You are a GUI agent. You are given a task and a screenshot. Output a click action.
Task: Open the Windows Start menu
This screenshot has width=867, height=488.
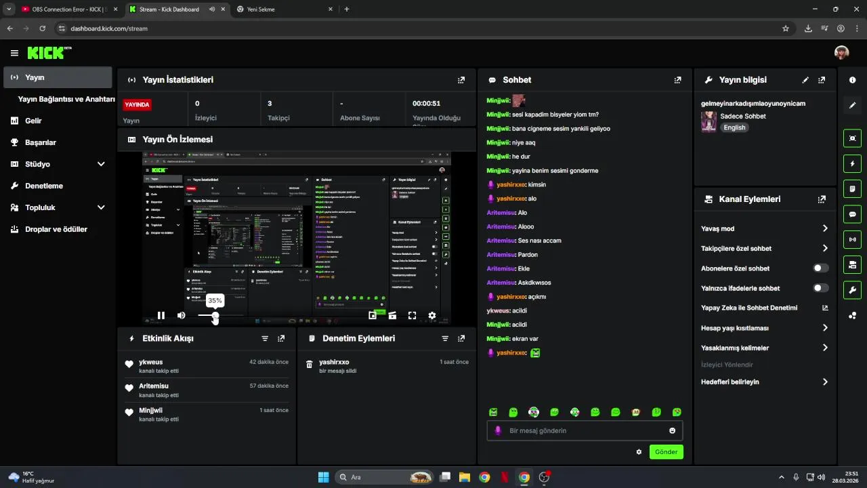(323, 477)
